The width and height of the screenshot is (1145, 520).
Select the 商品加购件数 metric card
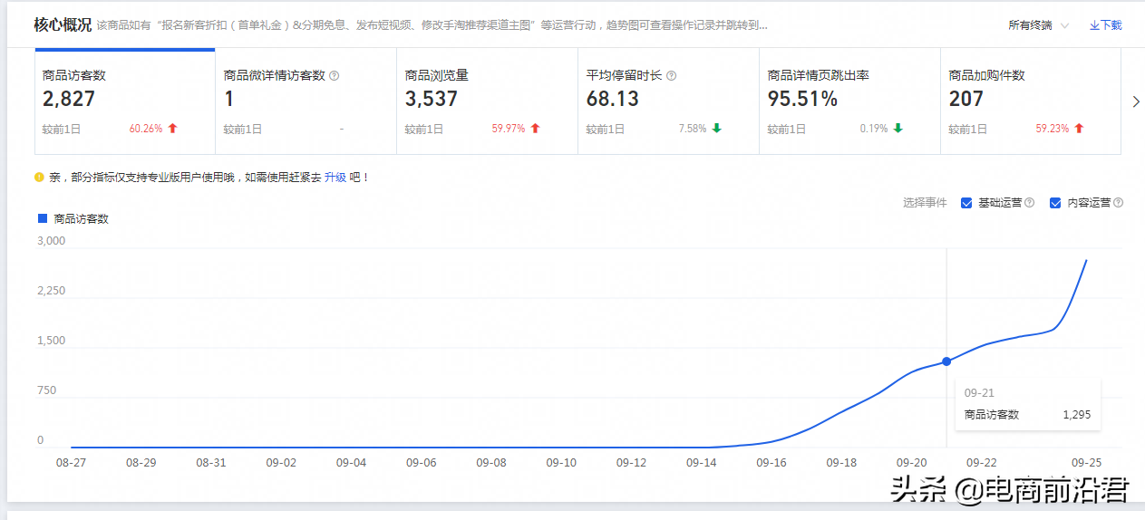(x=1031, y=101)
